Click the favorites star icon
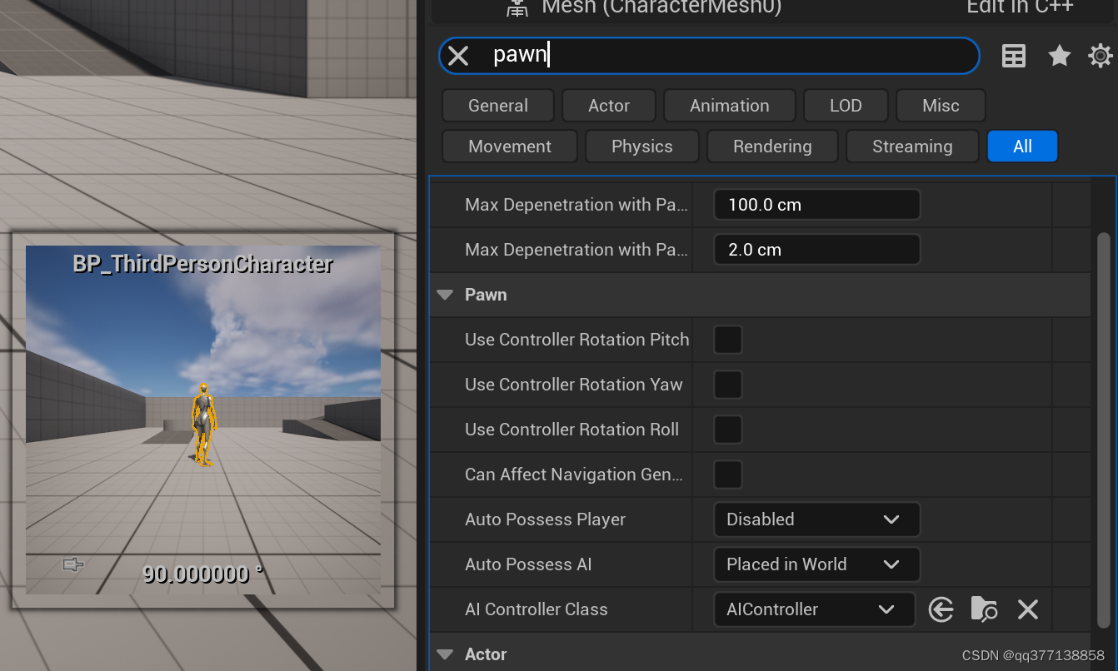 [x=1059, y=55]
